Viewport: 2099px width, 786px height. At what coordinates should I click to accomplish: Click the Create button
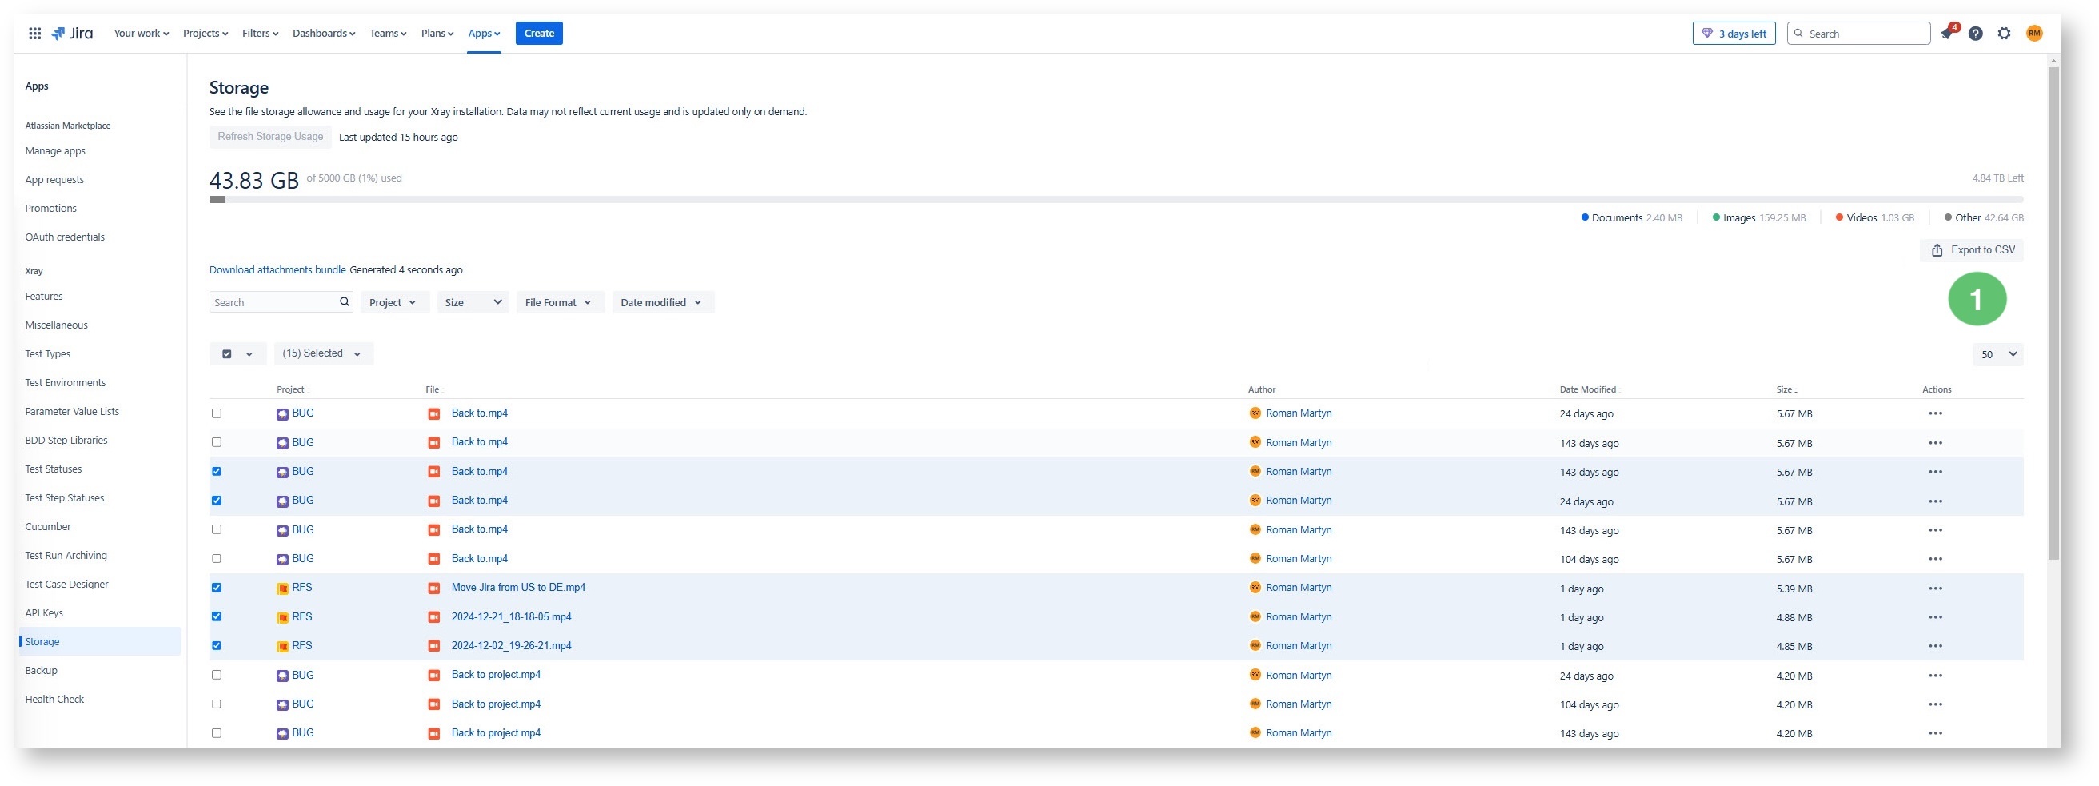click(539, 34)
